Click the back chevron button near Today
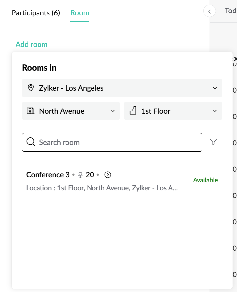 pyautogui.click(x=210, y=12)
